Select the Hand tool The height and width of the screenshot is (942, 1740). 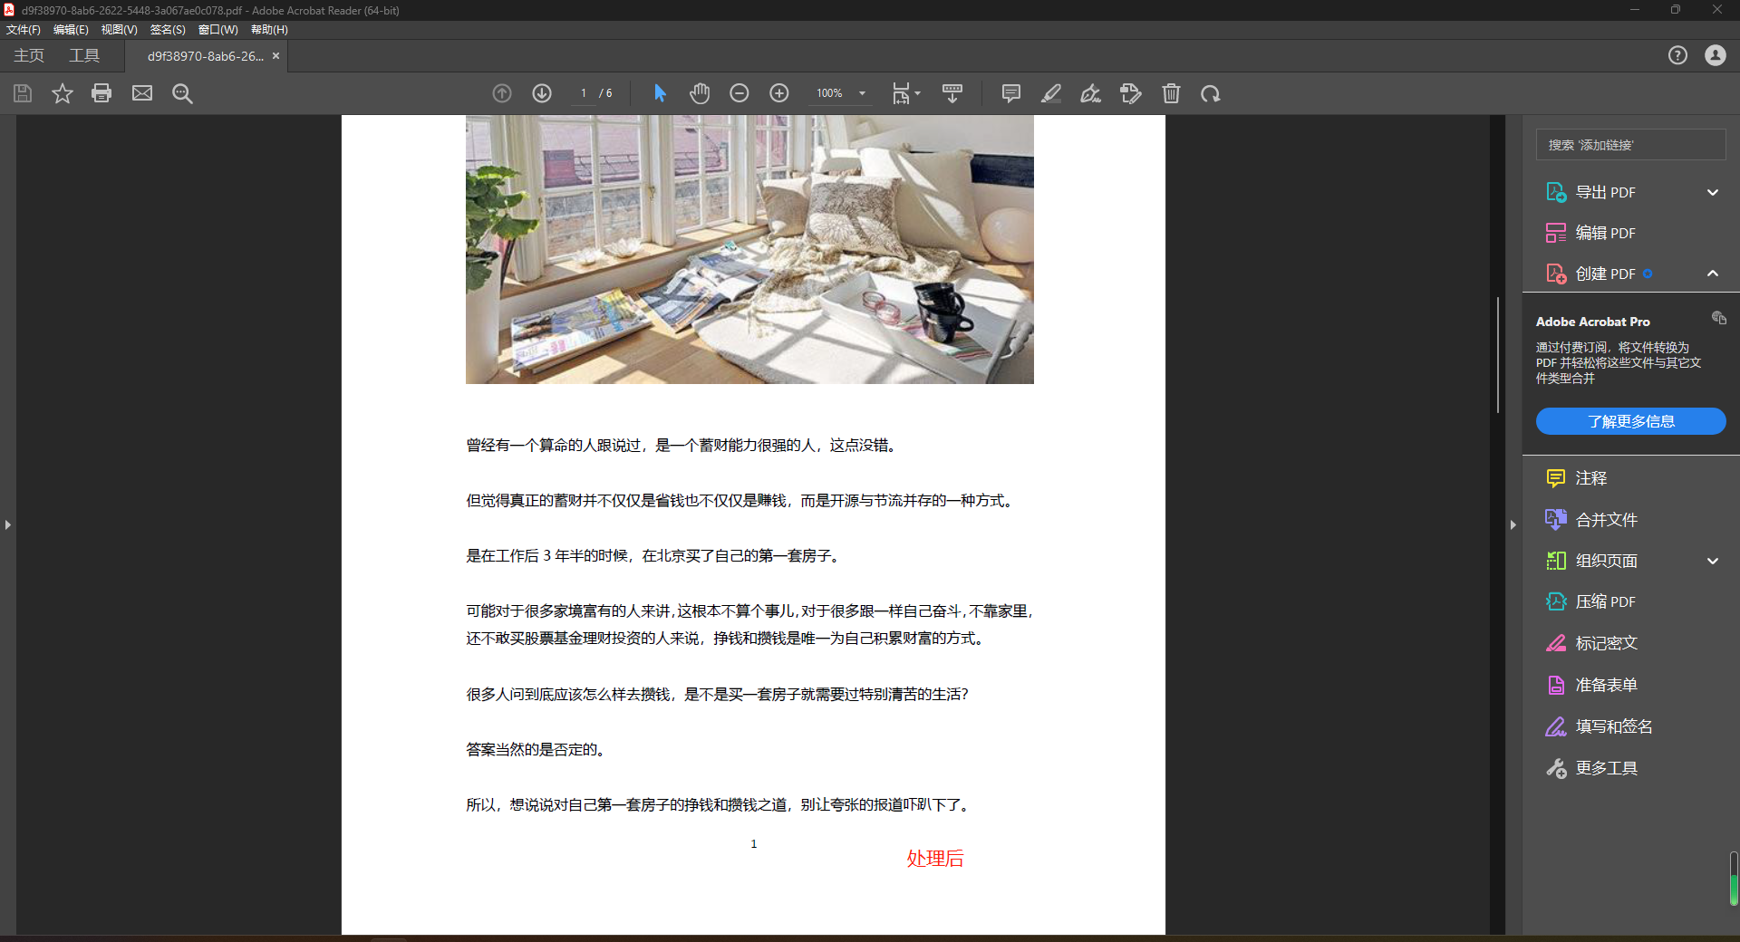point(699,93)
